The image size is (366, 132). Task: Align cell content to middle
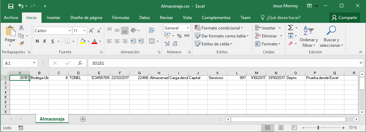[x=117, y=30]
